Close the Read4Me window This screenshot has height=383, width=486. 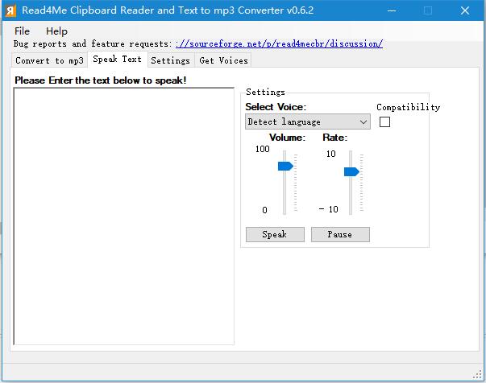tap(464, 10)
